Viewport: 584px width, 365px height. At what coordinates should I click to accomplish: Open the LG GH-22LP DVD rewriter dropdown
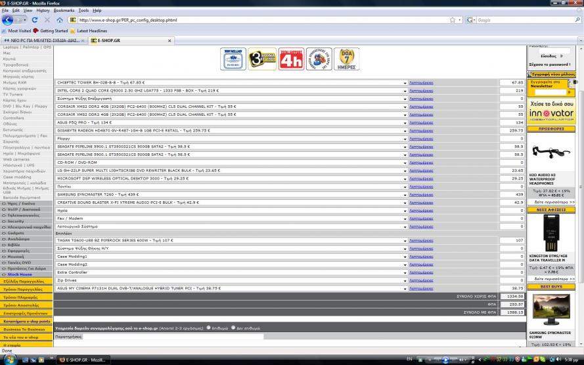click(x=231, y=170)
